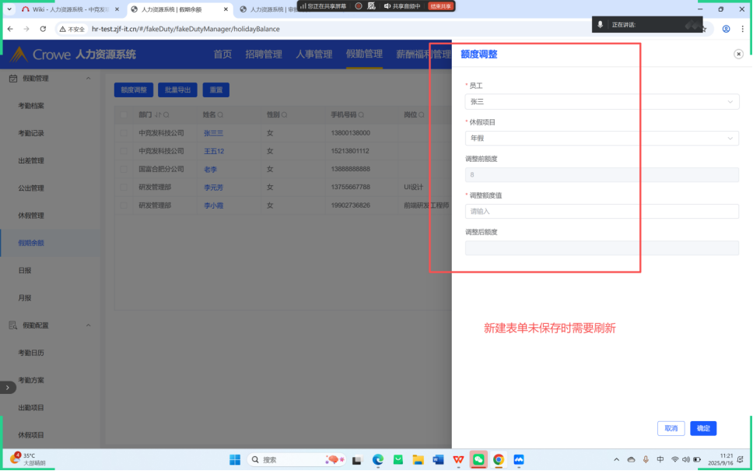Click the search icon on 性别 column
Viewport: 753px width, 471px height.
coord(284,115)
